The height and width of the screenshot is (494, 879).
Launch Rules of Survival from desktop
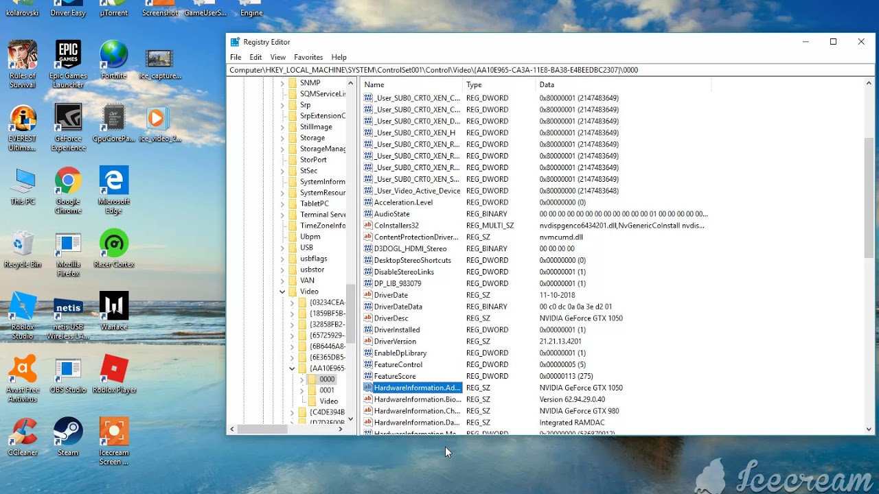tap(23, 64)
